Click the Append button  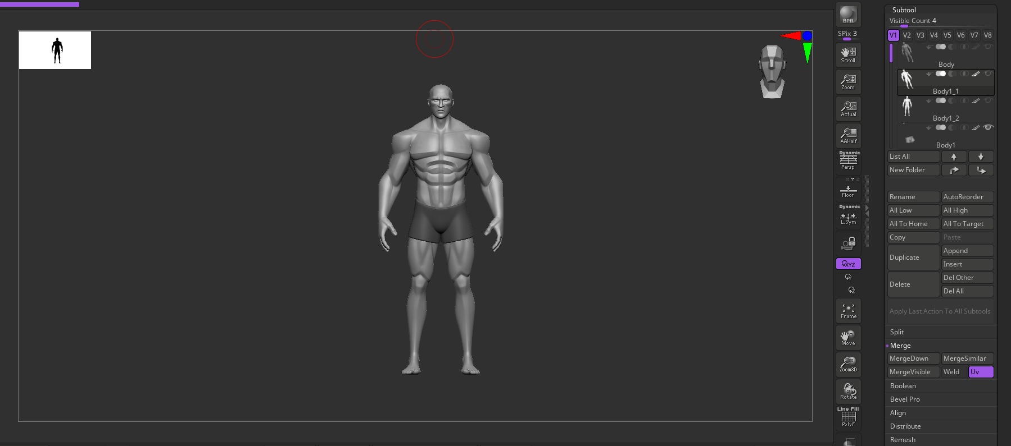967,251
